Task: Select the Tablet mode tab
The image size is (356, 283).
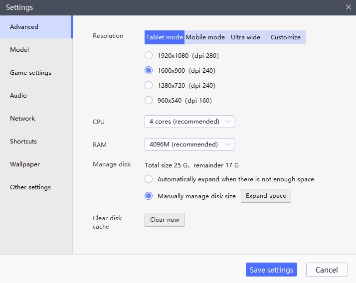Action: pos(164,37)
